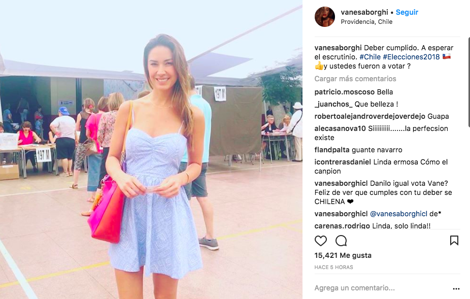
Task: Follow the account with Seguir
Action: click(x=407, y=12)
